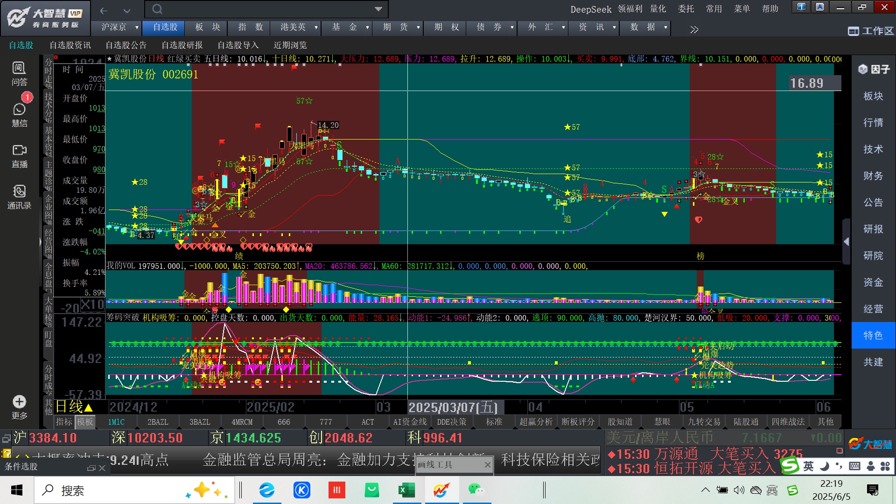Open WeChat from the Windows taskbar

[476, 490]
